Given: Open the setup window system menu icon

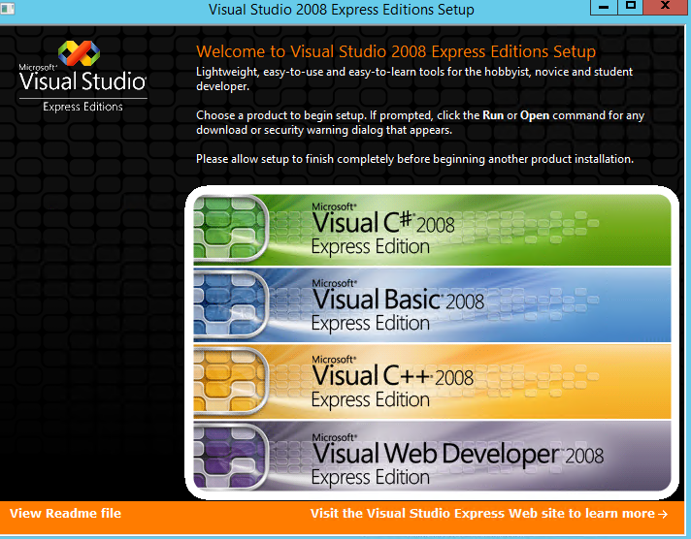Looking at the screenshot, I should tap(7, 9).
